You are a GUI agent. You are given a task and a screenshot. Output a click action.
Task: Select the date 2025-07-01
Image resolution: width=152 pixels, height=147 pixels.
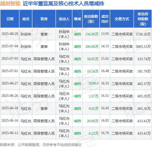point(10,71)
